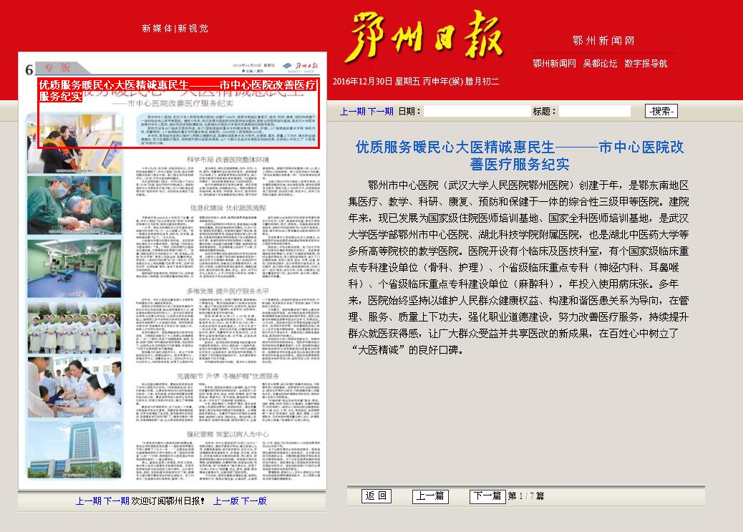Click the 搜索 button
Screen dimensions: 743x532
tap(661, 111)
